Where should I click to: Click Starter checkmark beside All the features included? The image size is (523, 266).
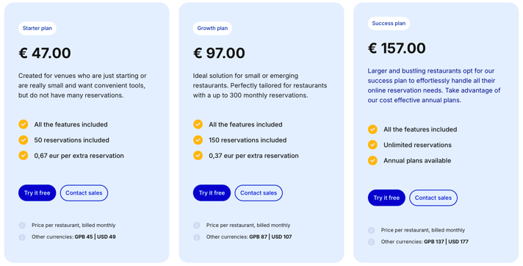coord(24,124)
